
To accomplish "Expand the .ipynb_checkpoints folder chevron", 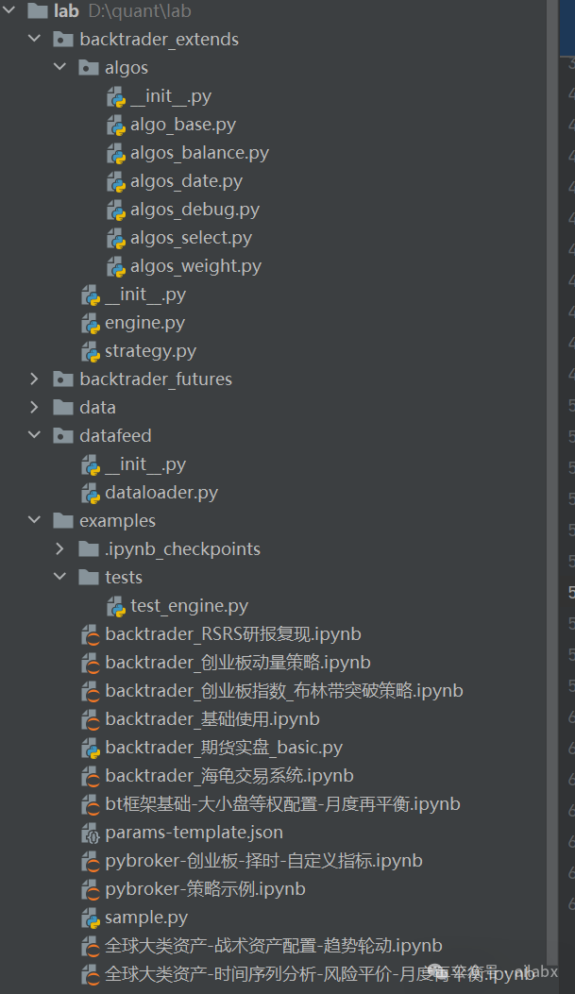I will (59, 548).
